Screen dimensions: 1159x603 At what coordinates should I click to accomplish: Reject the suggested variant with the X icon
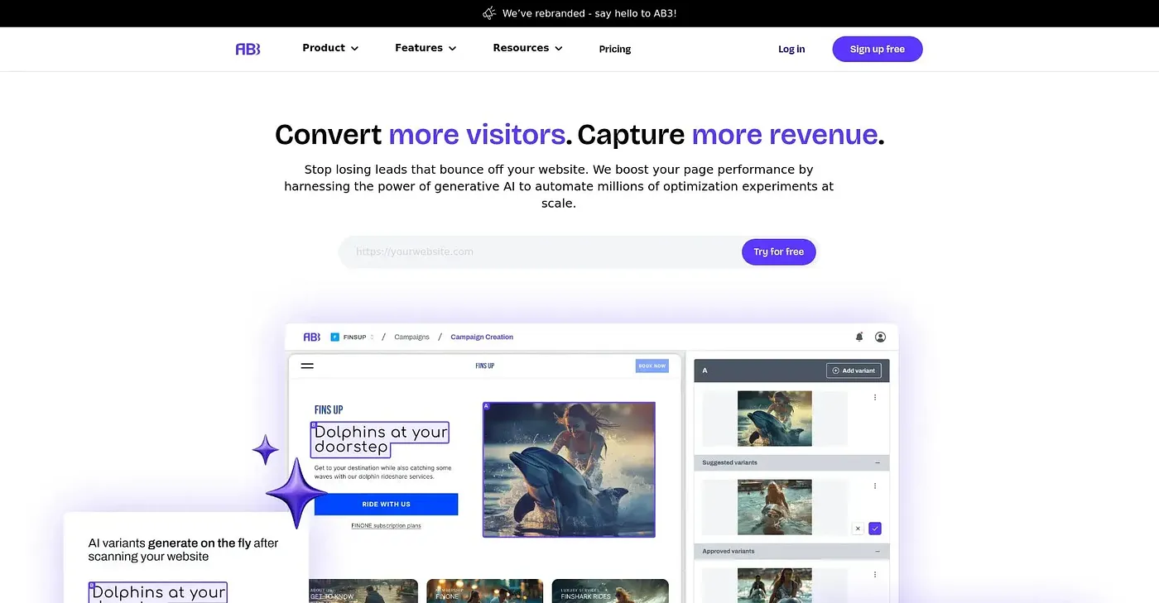[x=858, y=529]
